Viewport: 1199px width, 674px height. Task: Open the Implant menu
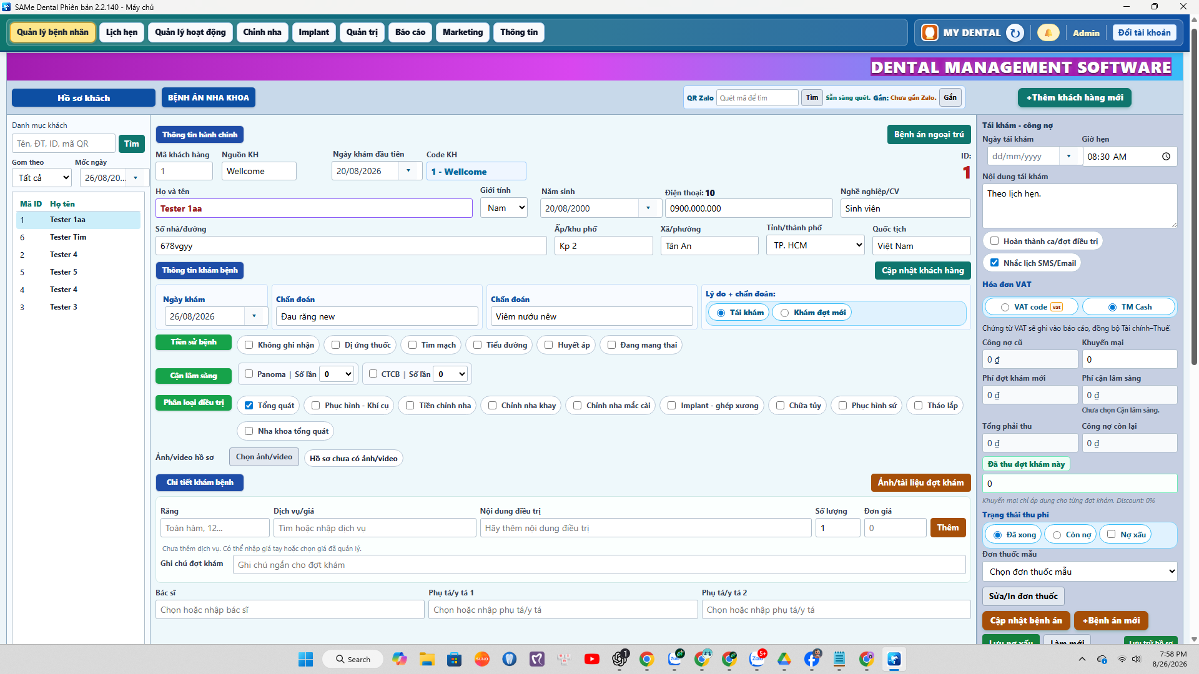point(313,32)
